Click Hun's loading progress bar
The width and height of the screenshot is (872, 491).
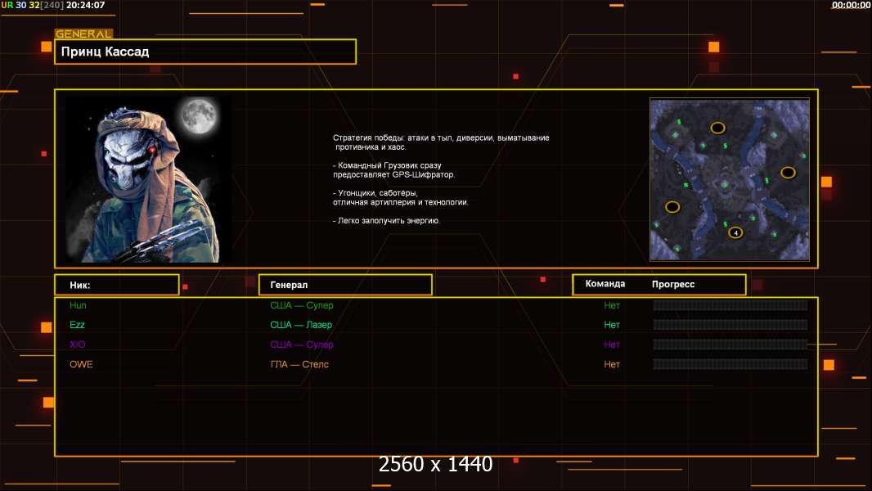pos(730,305)
